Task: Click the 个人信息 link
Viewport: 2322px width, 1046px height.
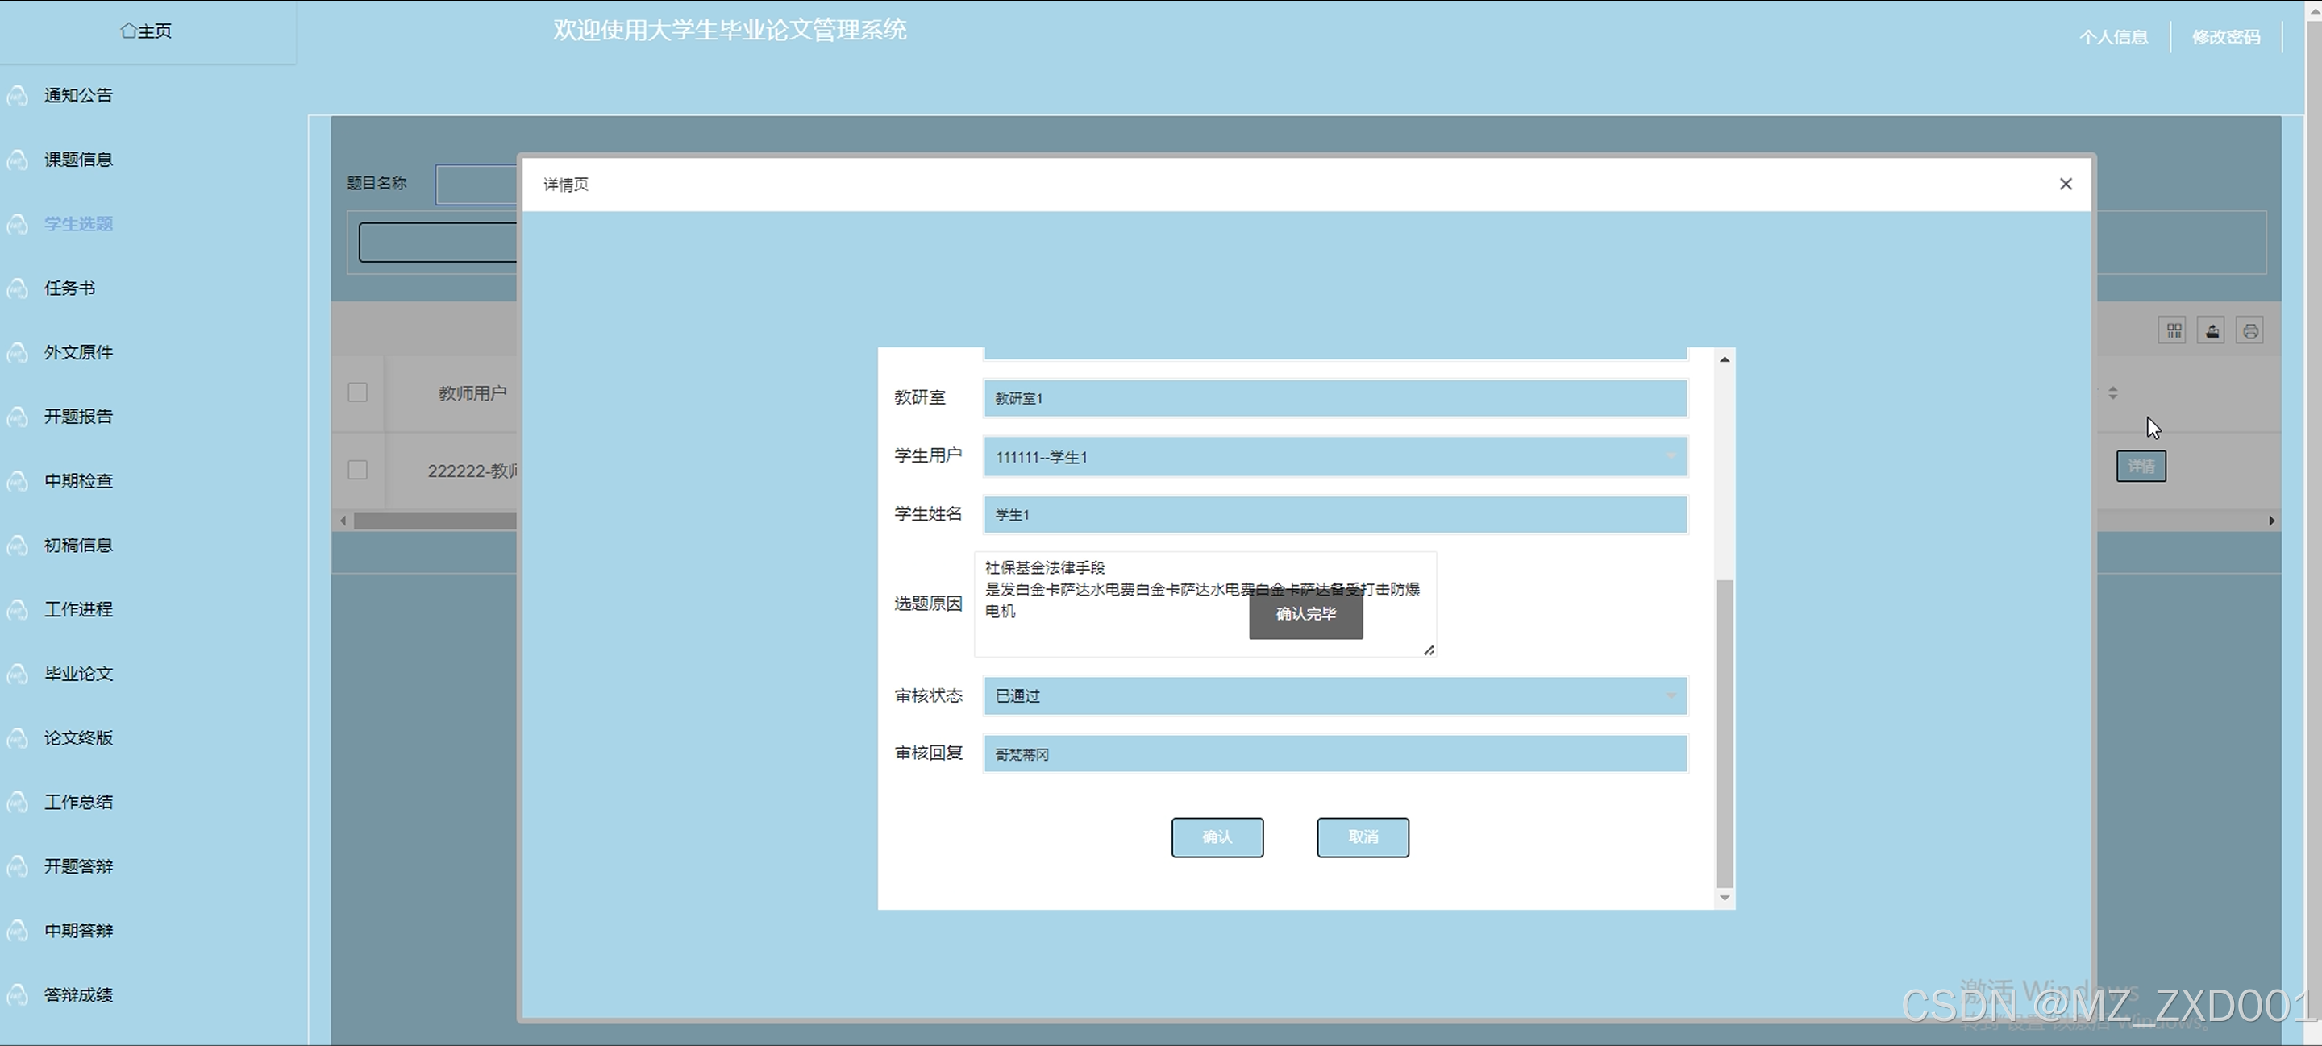Action: click(x=2113, y=37)
